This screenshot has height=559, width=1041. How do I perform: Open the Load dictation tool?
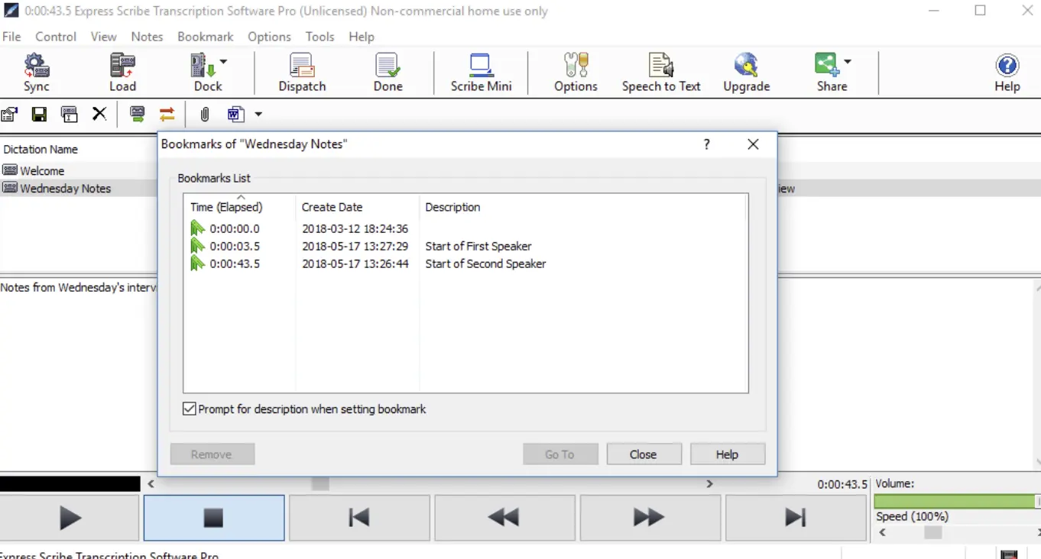click(x=122, y=73)
